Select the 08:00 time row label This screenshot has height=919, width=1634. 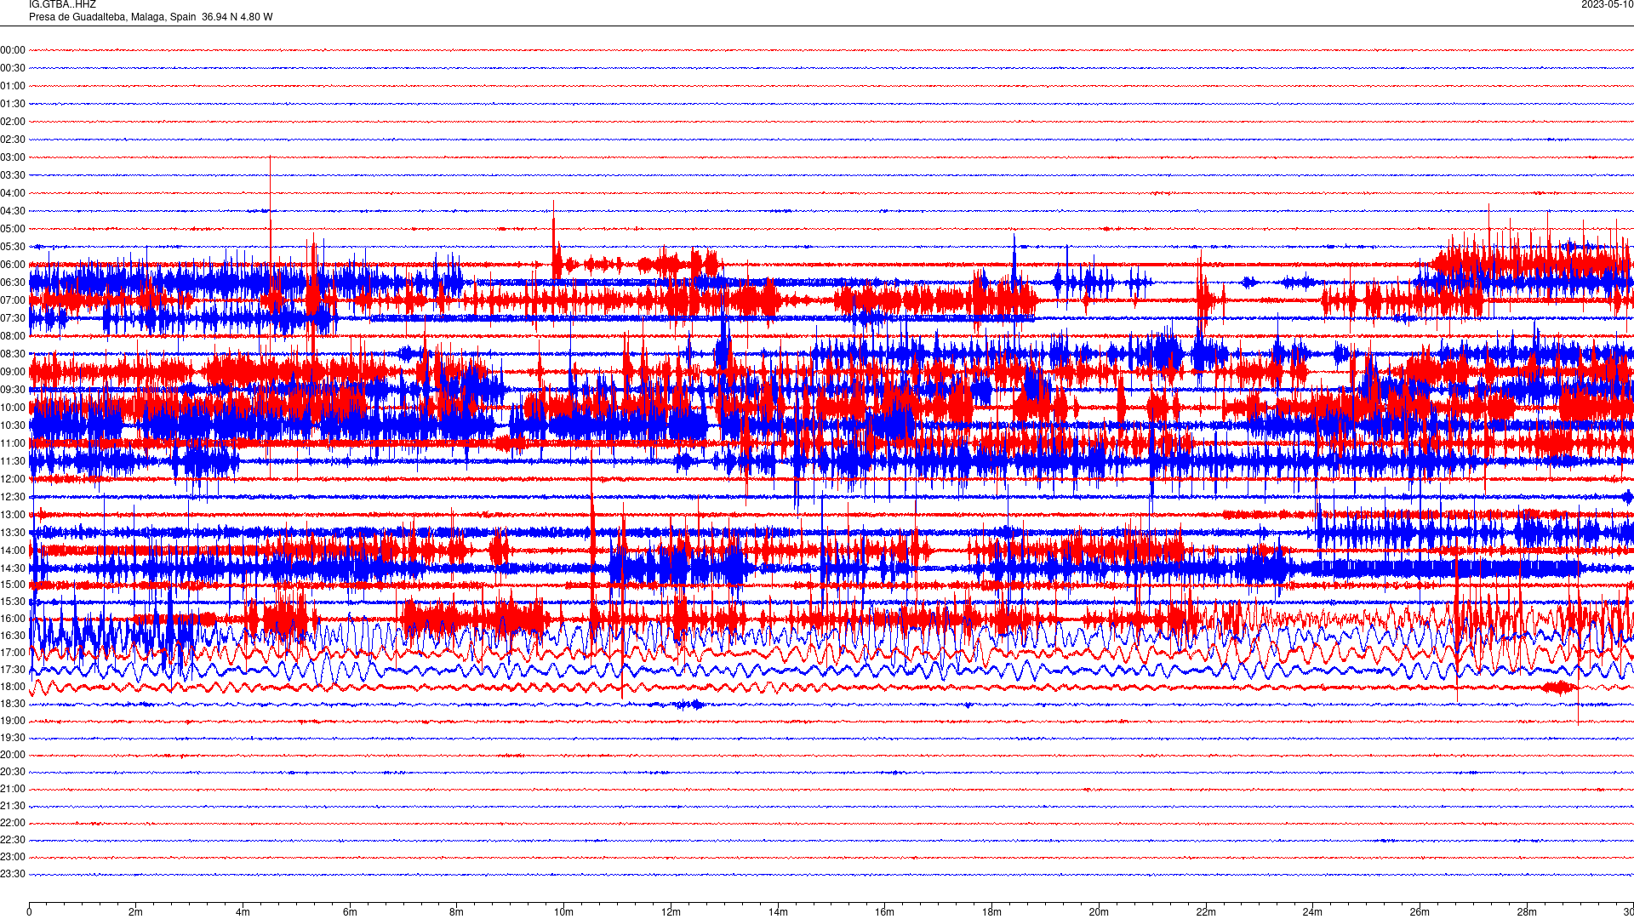coord(13,336)
